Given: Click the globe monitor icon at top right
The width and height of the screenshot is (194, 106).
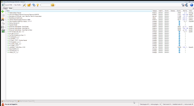Looking at the screenshot, I should click(183, 5).
